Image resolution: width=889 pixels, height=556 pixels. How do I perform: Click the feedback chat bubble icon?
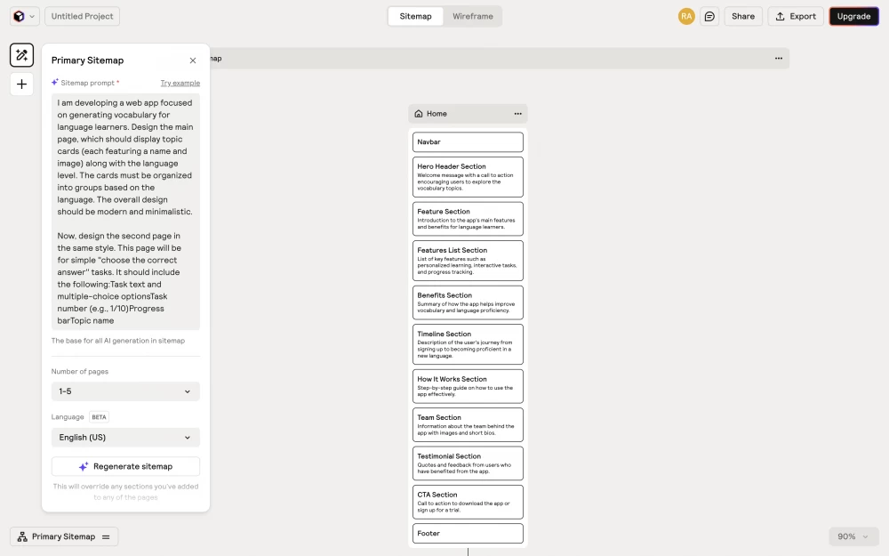pos(709,16)
